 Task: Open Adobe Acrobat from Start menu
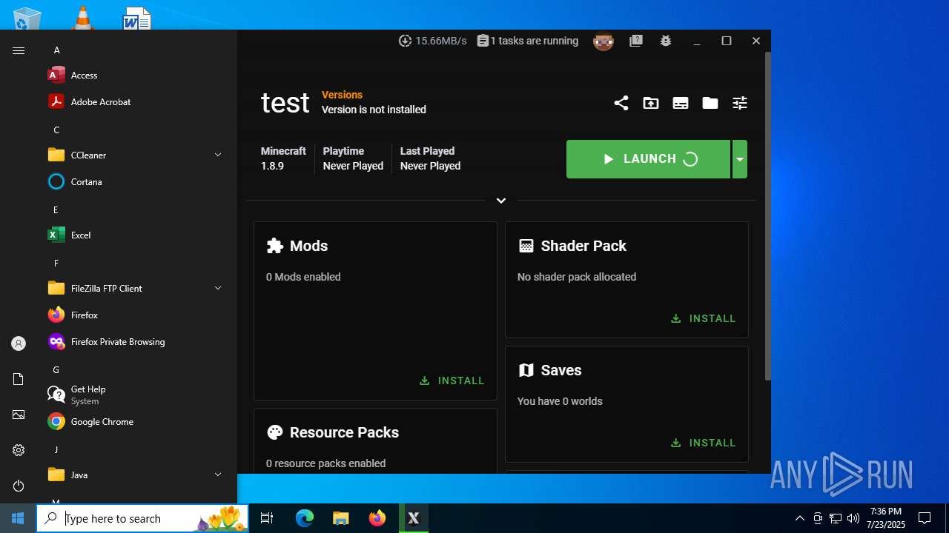136,101
